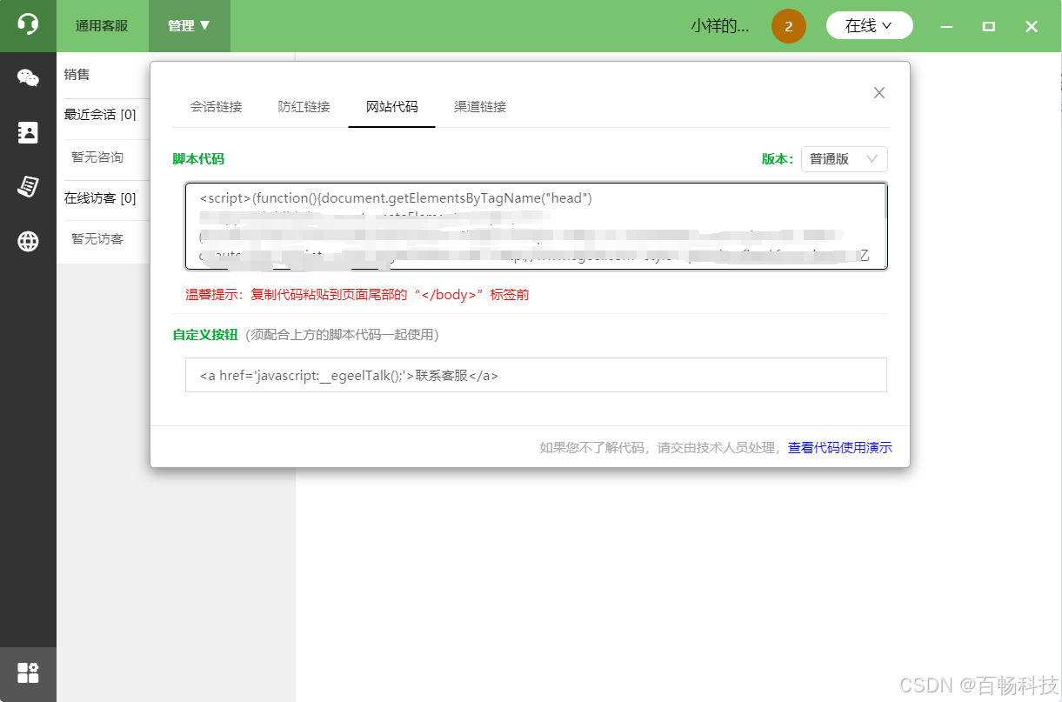
Task: Click the 暂无咨询 entry
Action: 97,157
